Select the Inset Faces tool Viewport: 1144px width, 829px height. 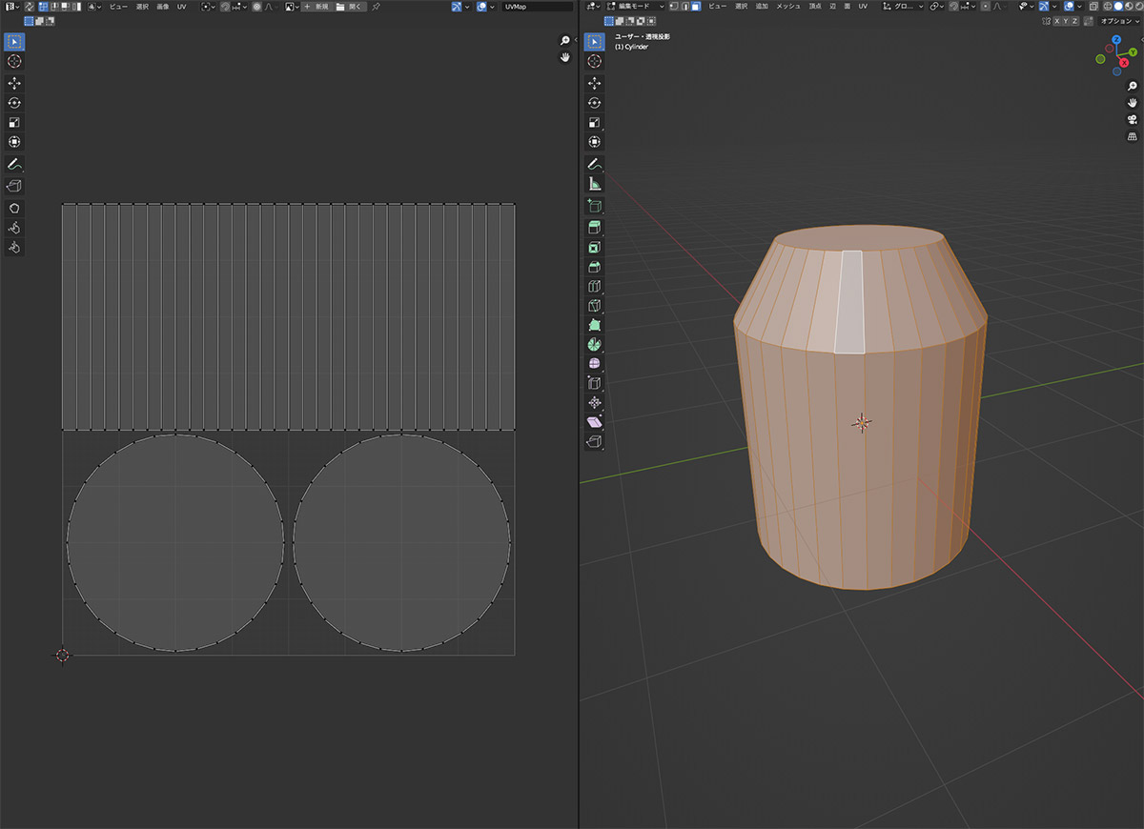pyautogui.click(x=594, y=247)
